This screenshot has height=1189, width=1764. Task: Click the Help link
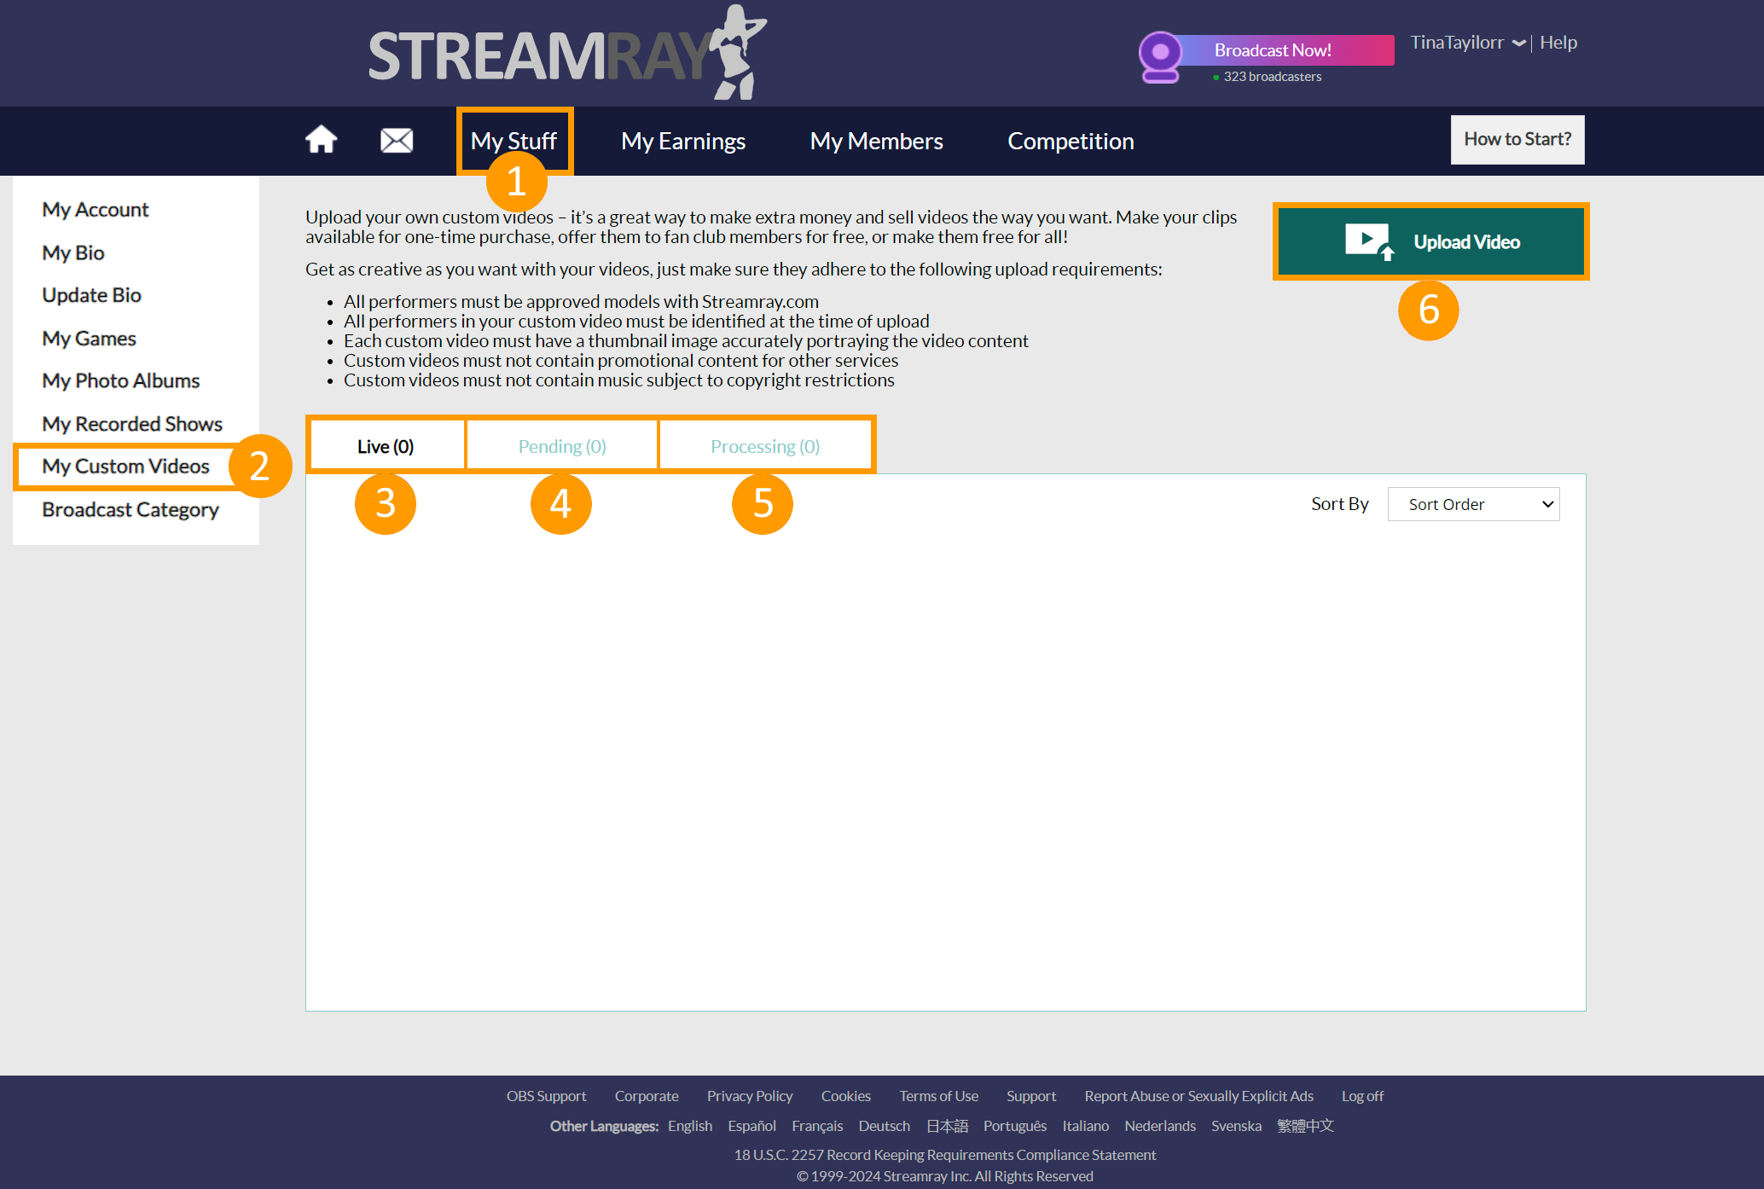click(x=1558, y=43)
